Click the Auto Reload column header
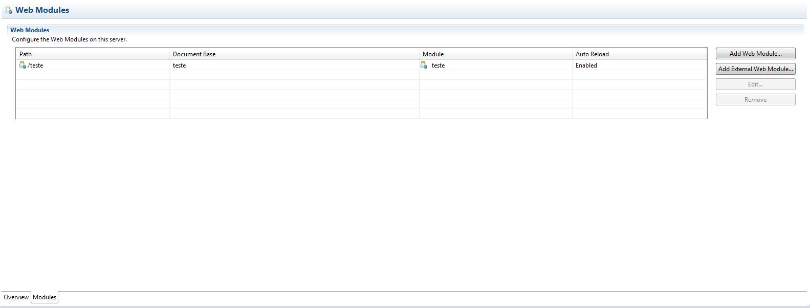Image resolution: width=810 pixels, height=308 pixels. 592,54
